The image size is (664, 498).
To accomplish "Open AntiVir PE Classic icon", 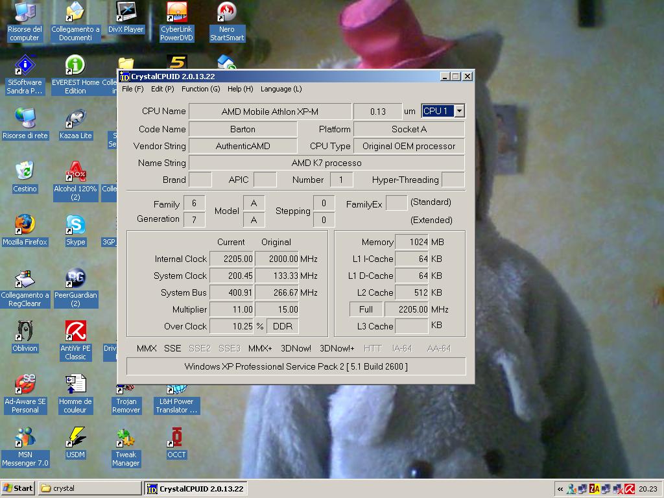I will tap(75, 340).
